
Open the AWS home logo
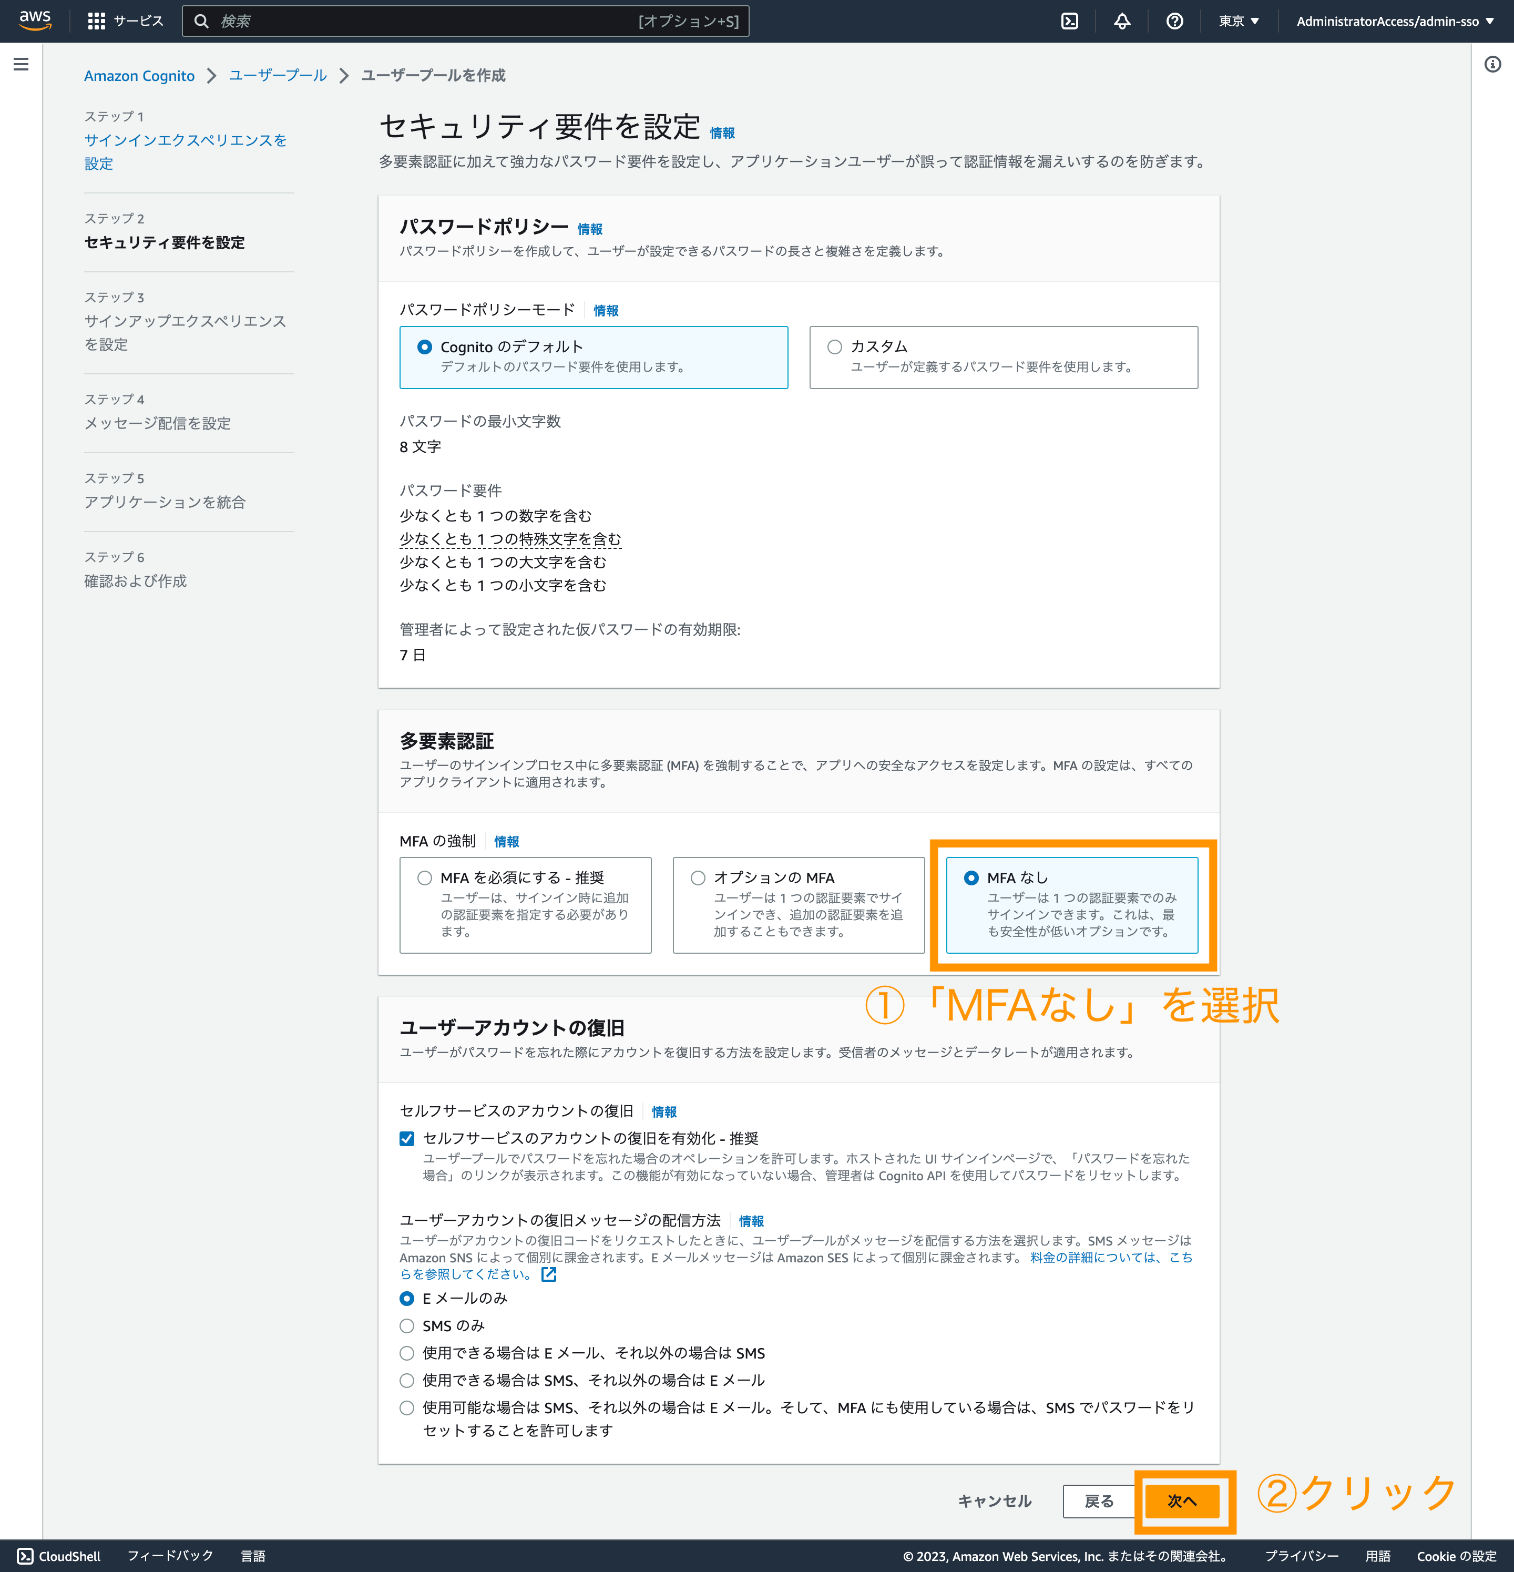pyautogui.click(x=35, y=20)
